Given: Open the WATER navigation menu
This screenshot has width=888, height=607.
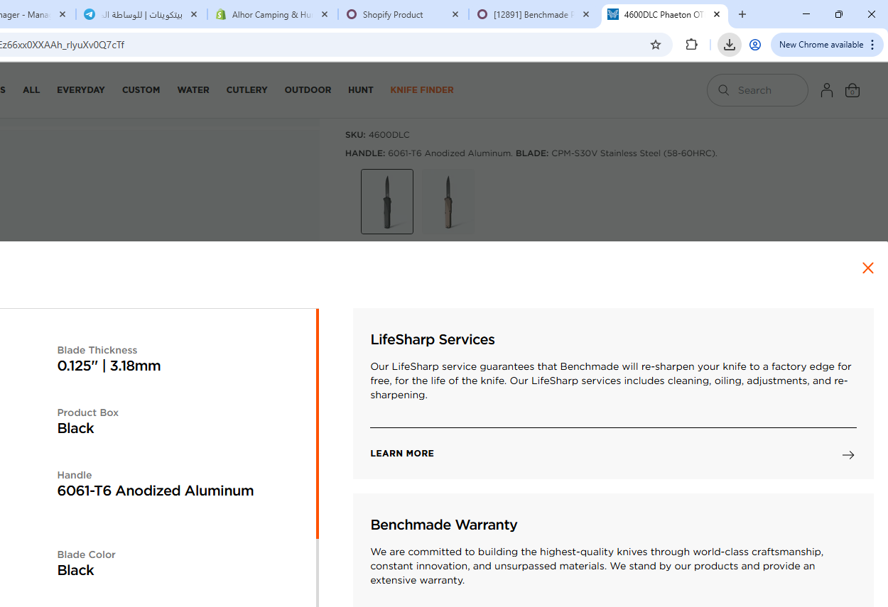Looking at the screenshot, I should 193,90.
